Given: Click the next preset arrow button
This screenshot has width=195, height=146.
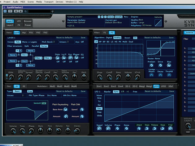Looking at the screenshot, I should 102,17.
